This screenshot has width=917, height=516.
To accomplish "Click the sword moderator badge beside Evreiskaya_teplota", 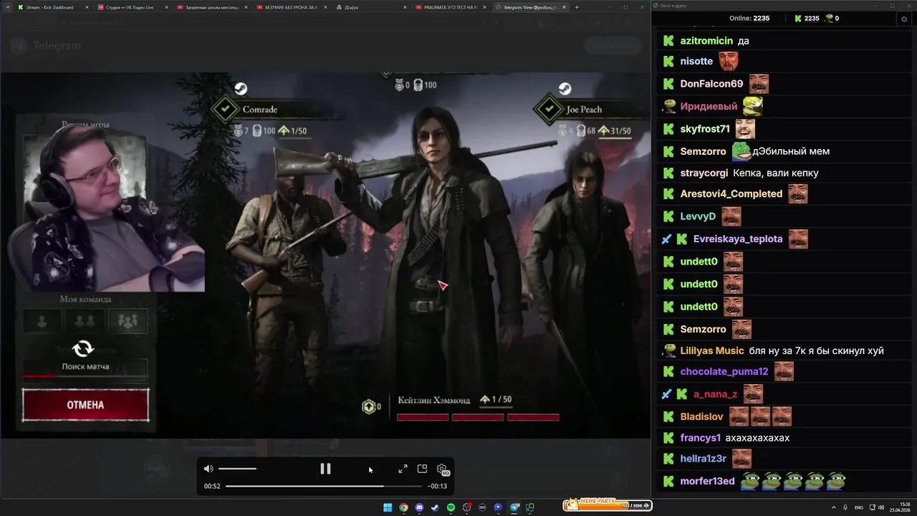I will [x=666, y=239].
